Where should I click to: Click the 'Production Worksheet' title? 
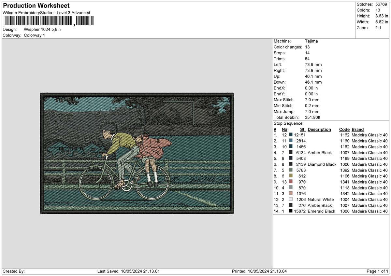click(36, 6)
